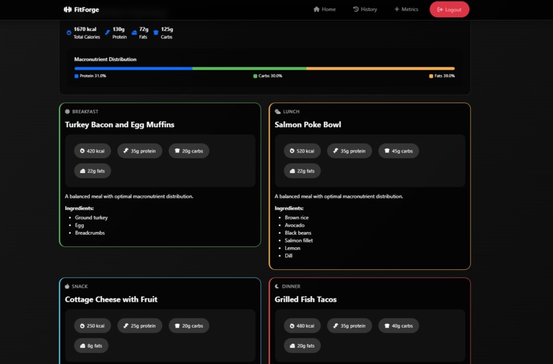Image resolution: width=553 pixels, height=364 pixels.
Task: Click the Lunch cloud icon
Action: pyautogui.click(x=278, y=111)
